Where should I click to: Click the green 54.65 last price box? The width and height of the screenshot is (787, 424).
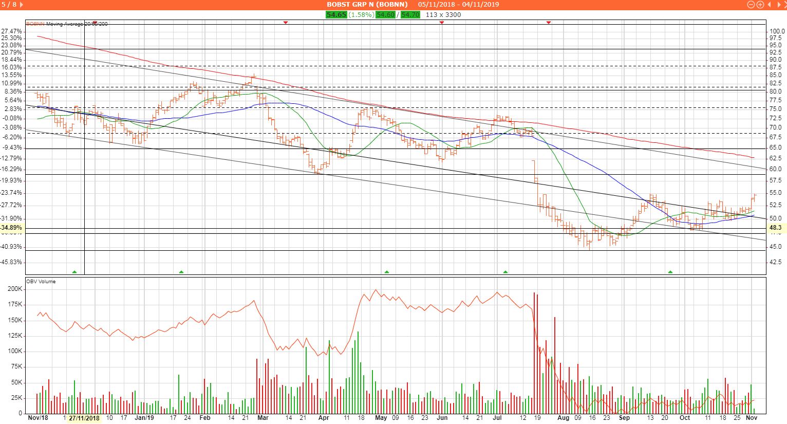point(336,14)
